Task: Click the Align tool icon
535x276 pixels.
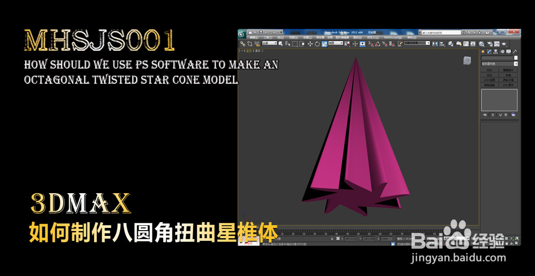Action: (442, 44)
